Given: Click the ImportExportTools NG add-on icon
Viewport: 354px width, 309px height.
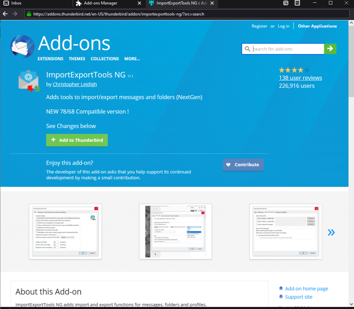Looking at the screenshot, I should (x=29, y=81).
